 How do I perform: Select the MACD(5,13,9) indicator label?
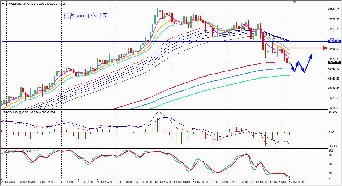[12, 112]
